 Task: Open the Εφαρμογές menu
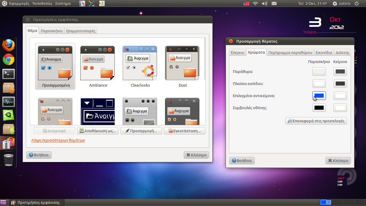coord(19,3)
